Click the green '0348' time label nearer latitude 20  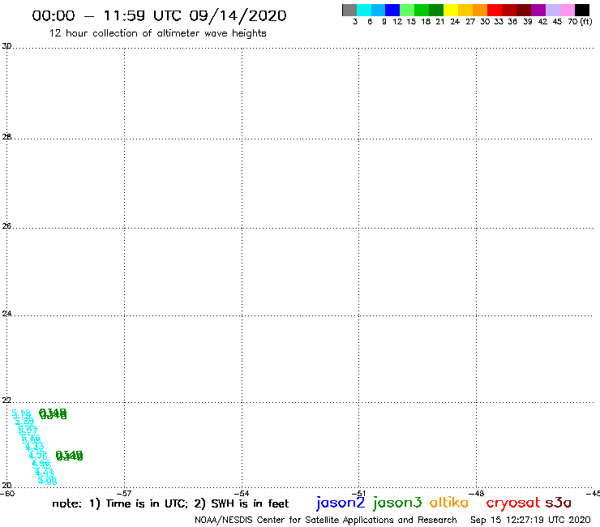pyautogui.click(x=69, y=456)
